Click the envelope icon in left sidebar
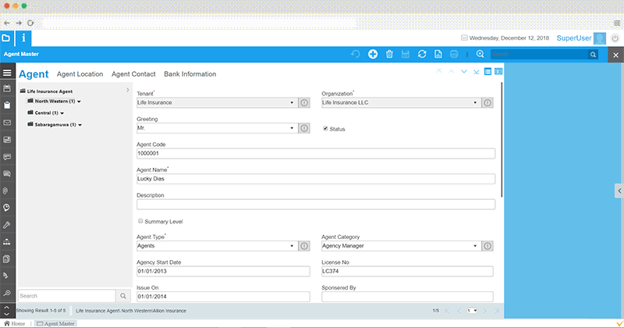This screenshot has width=624, height=328. click(7, 123)
